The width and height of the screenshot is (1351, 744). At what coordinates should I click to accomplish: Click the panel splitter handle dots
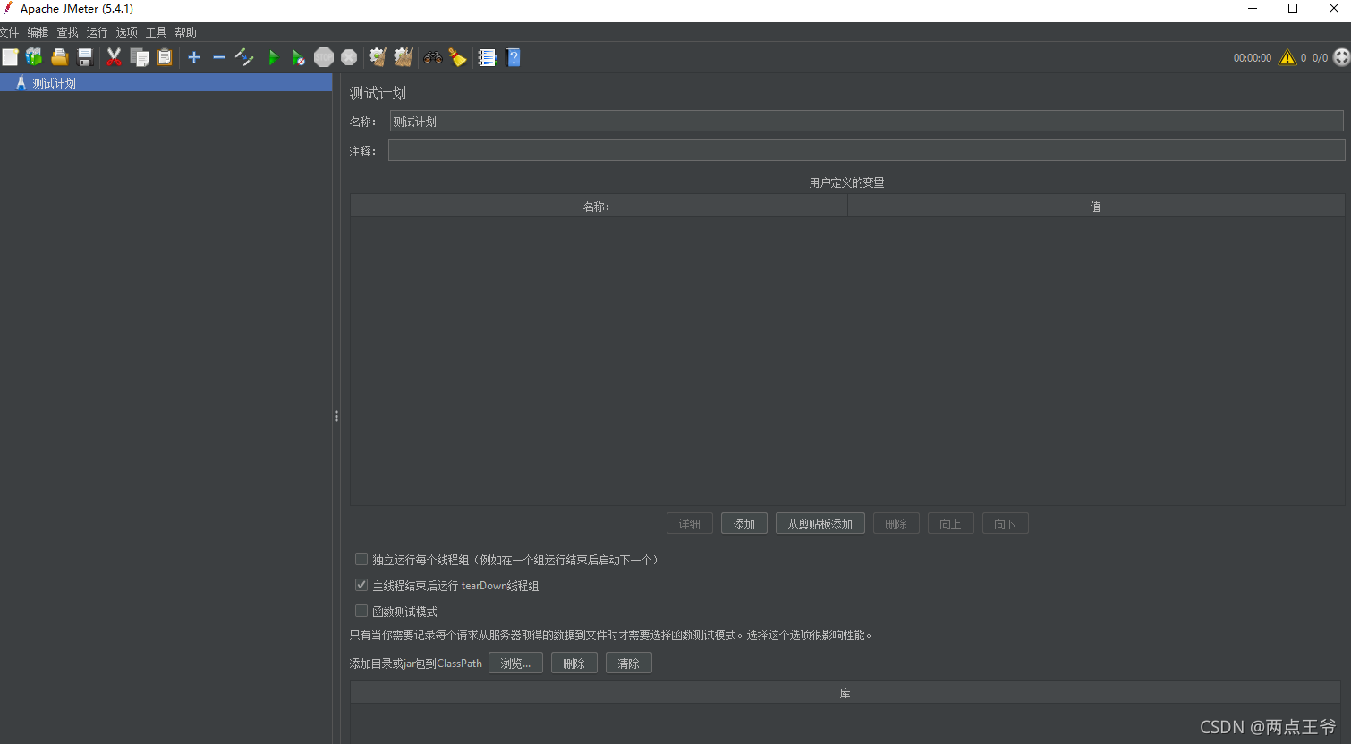coord(336,416)
